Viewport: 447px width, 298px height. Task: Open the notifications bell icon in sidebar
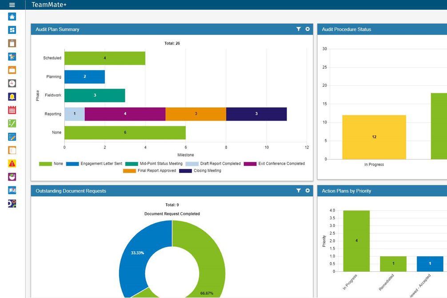(x=12, y=97)
